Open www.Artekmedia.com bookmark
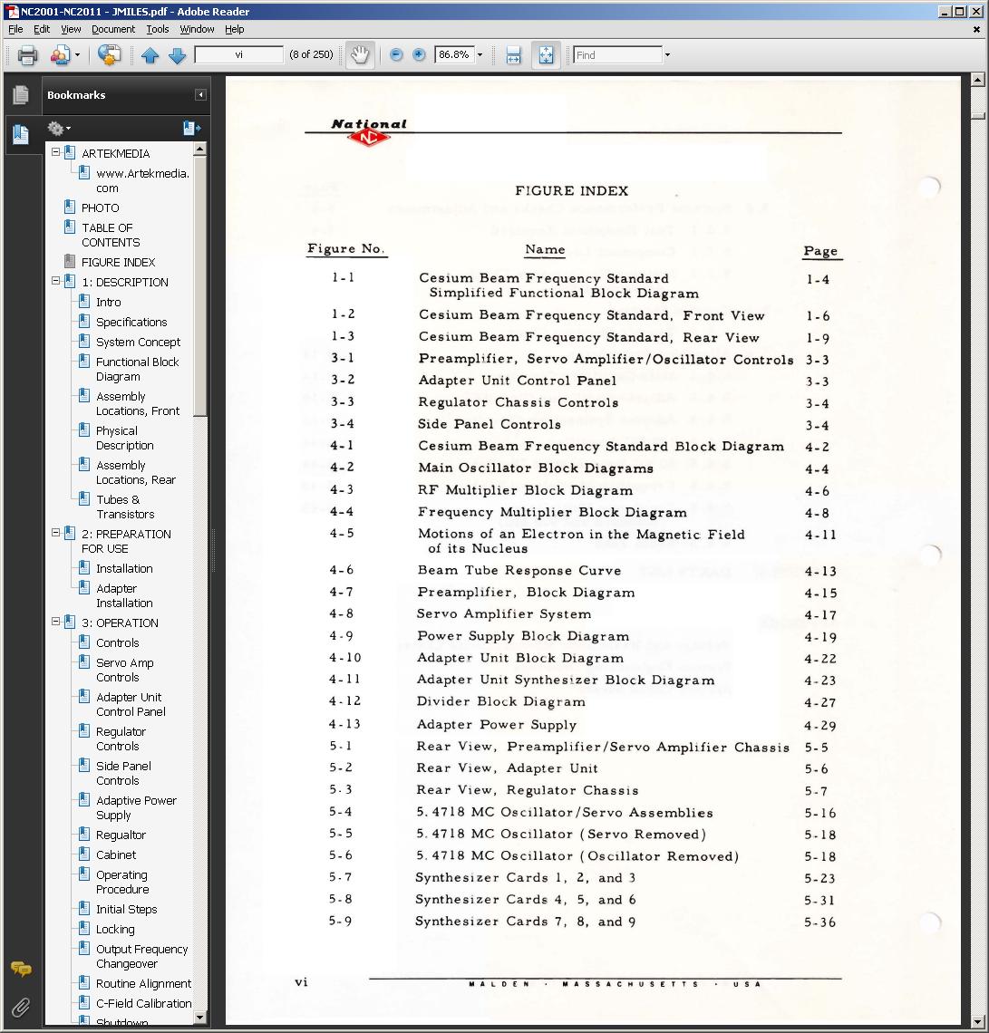The height and width of the screenshot is (1033, 989). point(142,180)
